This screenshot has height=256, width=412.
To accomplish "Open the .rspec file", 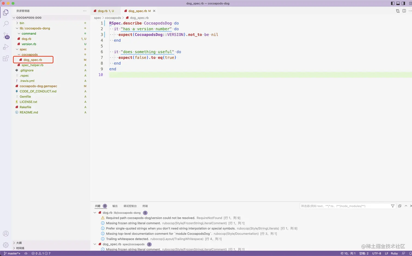I will 24,76.
